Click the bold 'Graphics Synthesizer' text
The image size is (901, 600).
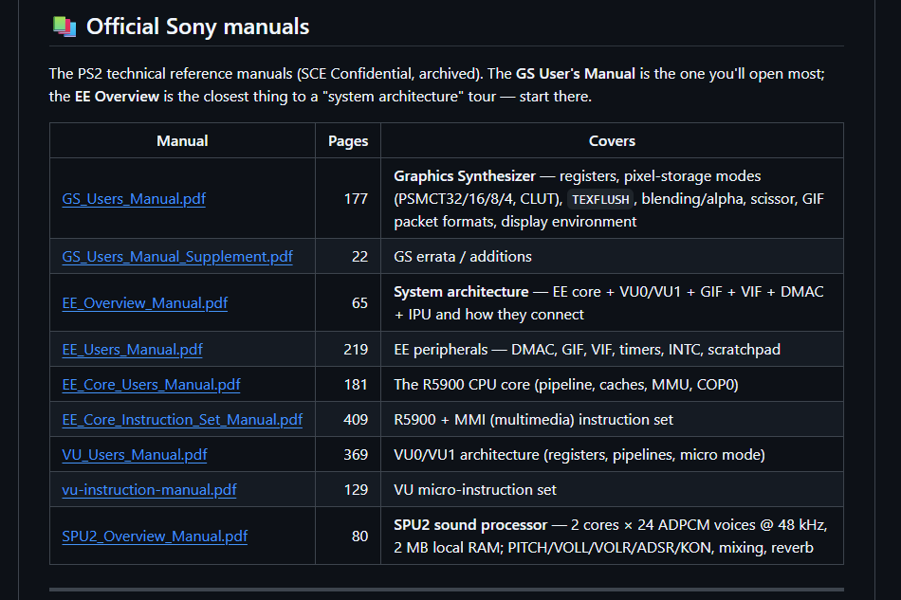pyautogui.click(x=465, y=175)
